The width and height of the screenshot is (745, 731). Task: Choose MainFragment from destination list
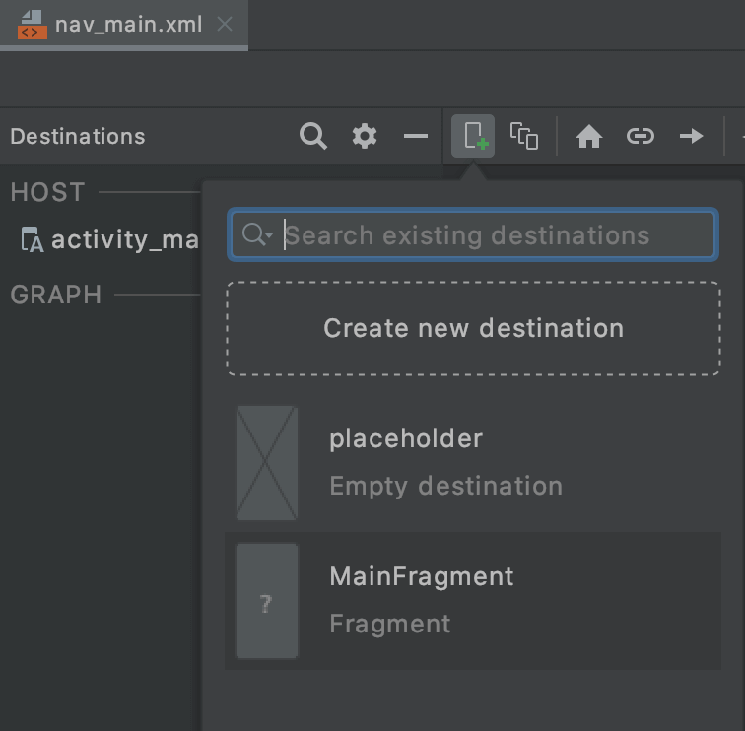point(473,600)
